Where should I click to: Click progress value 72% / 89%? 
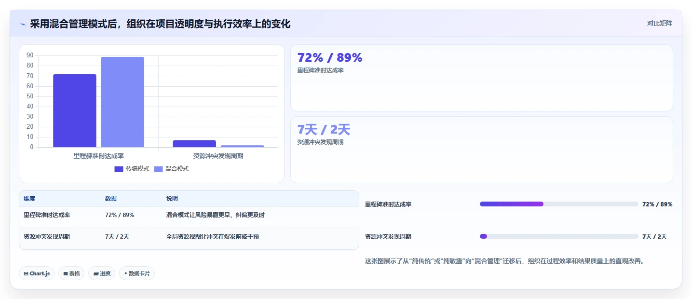click(657, 204)
